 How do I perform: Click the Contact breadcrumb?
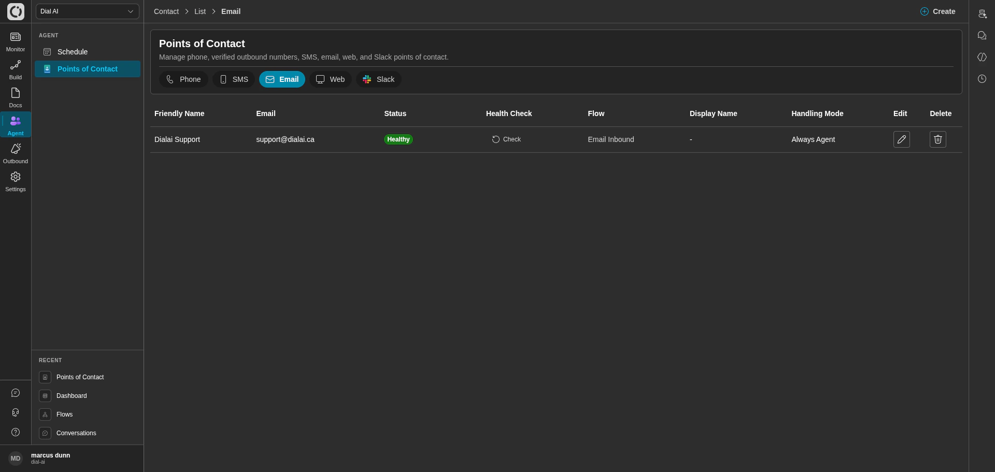pos(166,11)
